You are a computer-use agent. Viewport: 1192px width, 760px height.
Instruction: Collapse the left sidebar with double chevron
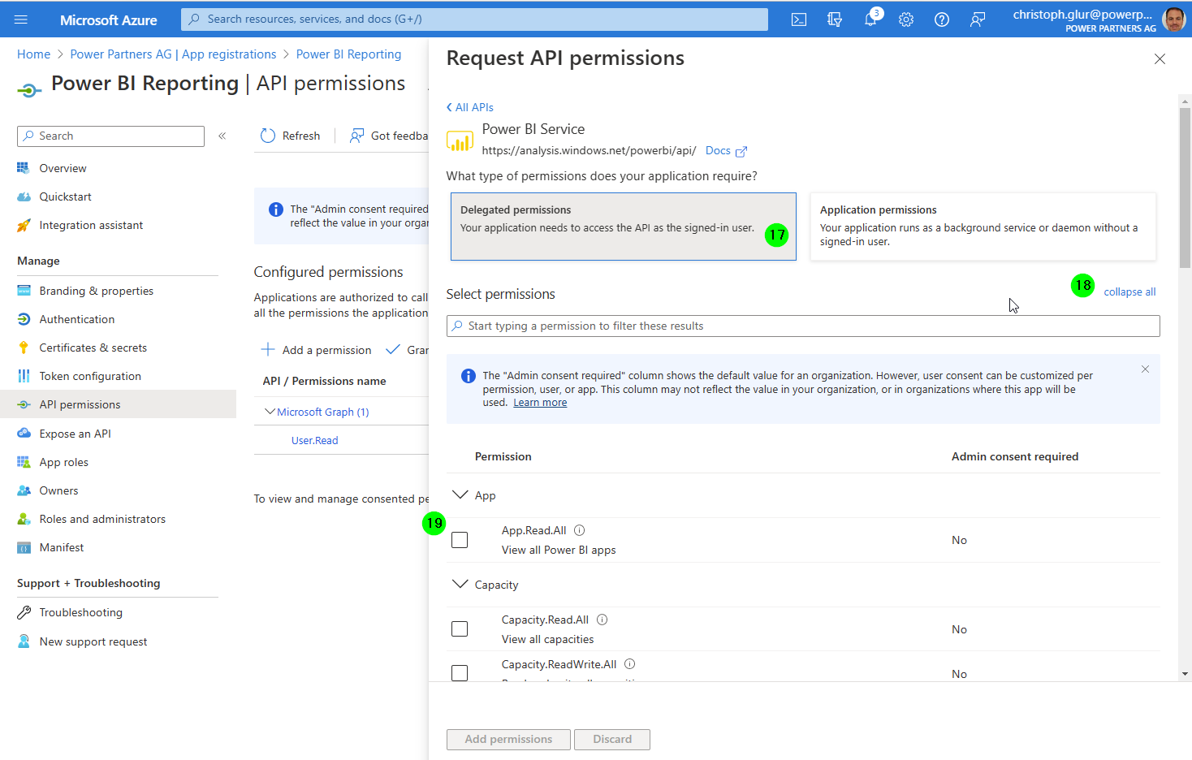pos(222,136)
